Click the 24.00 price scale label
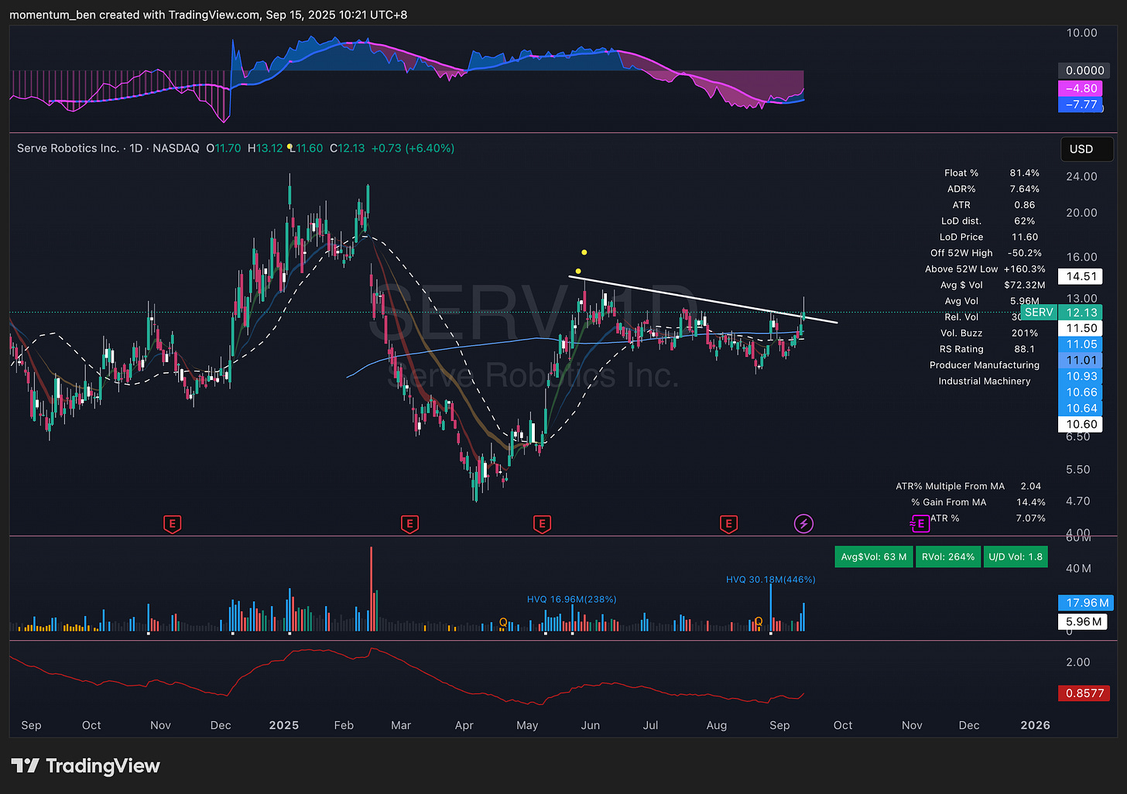The height and width of the screenshot is (794, 1127). [x=1081, y=176]
